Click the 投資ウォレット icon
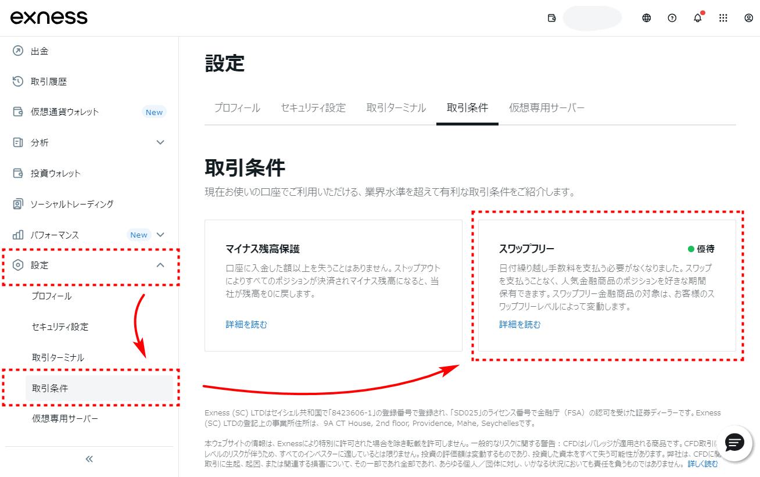760x477 pixels. [x=18, y=173]
